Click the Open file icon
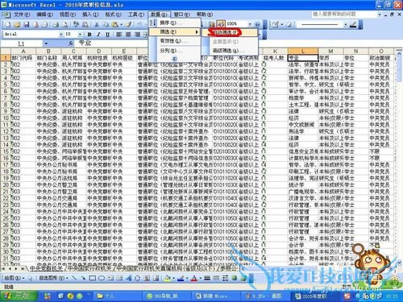This screenshot has width=403, height=302. (x=17, y=24)
